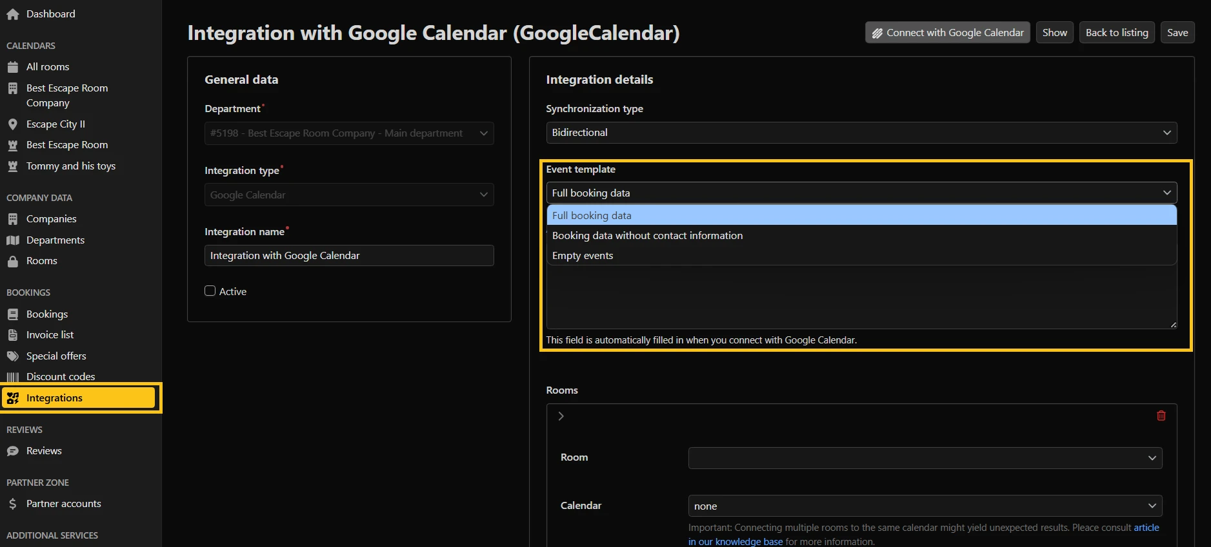The image size is (1211, 547).
Task: Choose the 'Empty events' template option
Action: pos(583,256)
